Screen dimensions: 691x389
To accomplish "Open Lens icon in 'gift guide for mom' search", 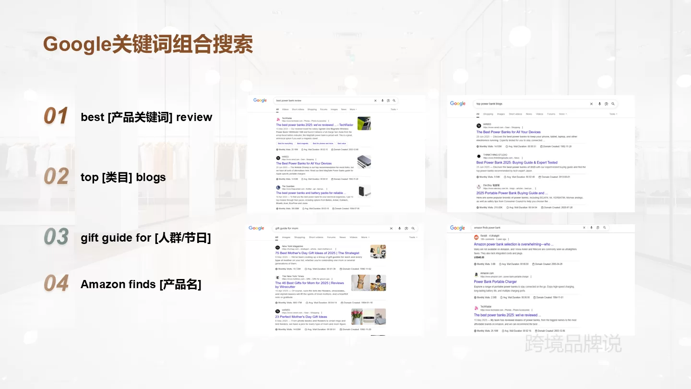I will coord(406,228).
